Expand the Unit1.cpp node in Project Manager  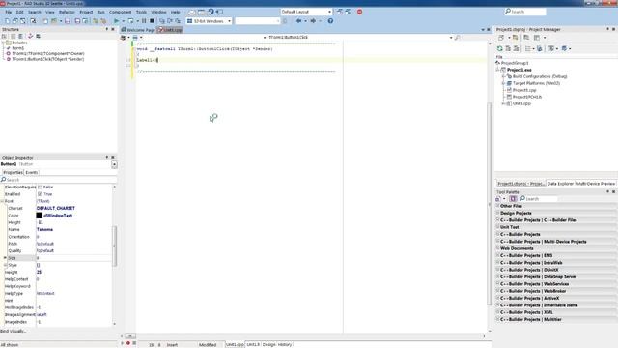[503, 103]
